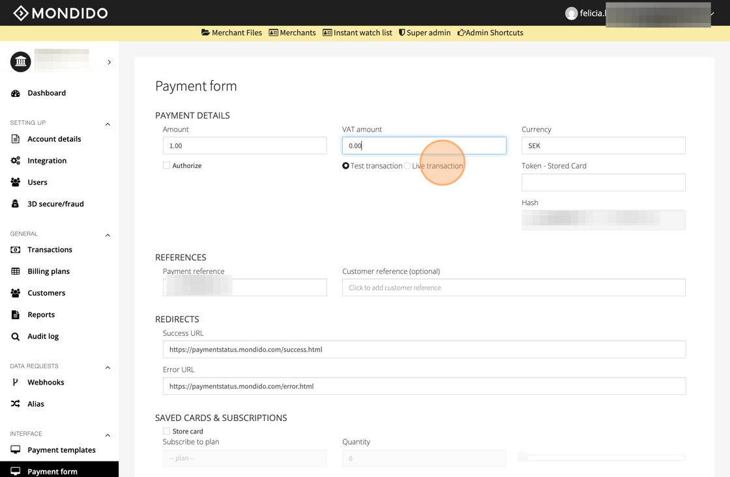Click the Success URL input field

pyautogui.click(x=424, y=349)
